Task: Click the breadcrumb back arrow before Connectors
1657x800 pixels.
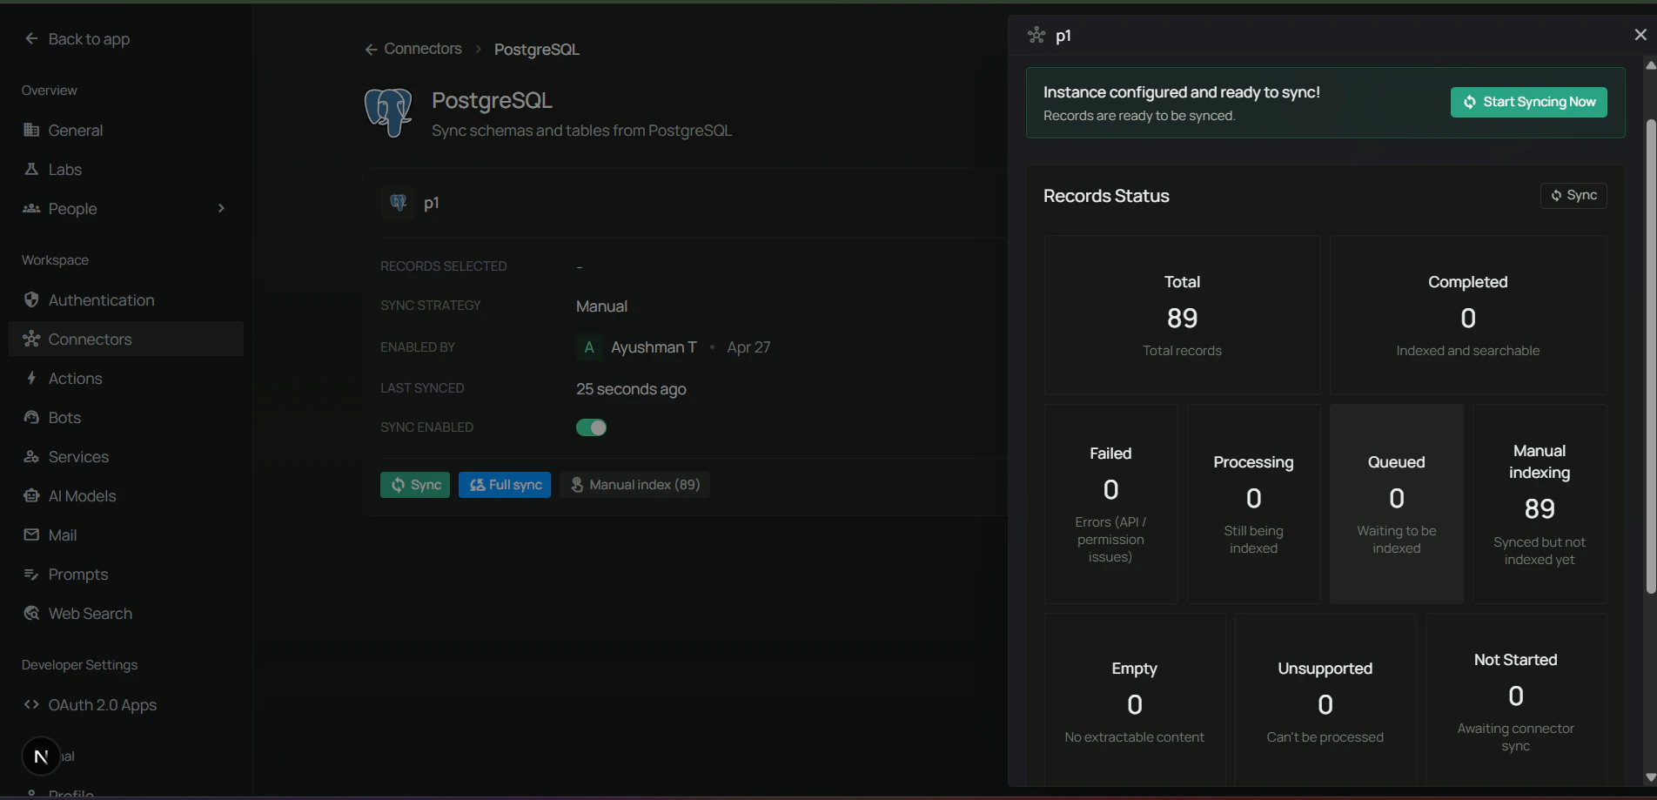Action: [371, 49]
